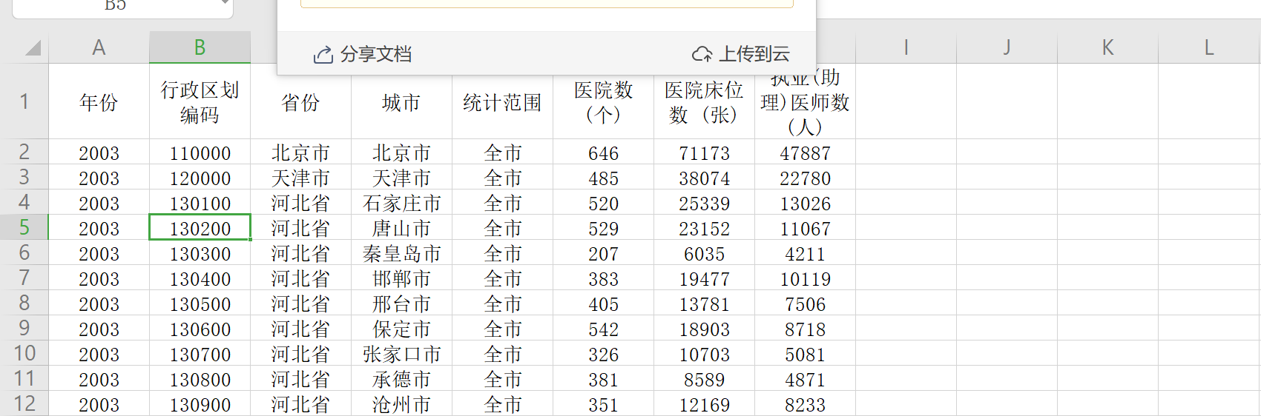Click city cell 唐山市
1261x416 pixels.
(x=401, y=228)
